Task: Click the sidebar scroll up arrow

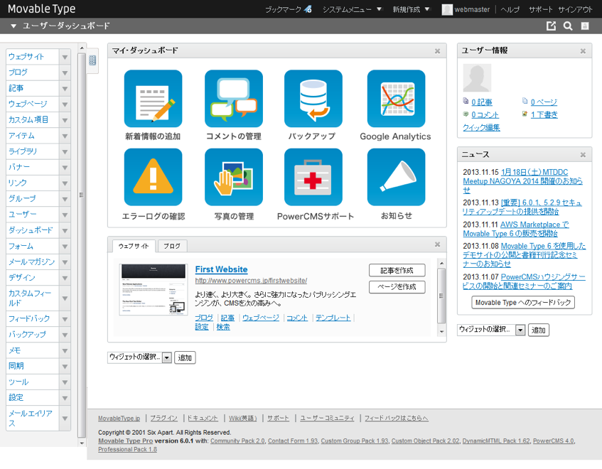Action: 82,48
